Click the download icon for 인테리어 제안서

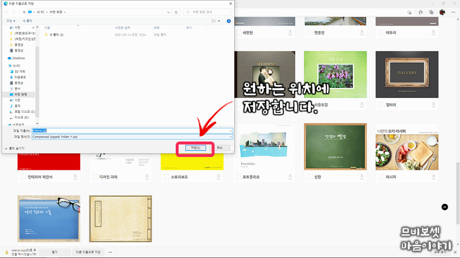75,177
